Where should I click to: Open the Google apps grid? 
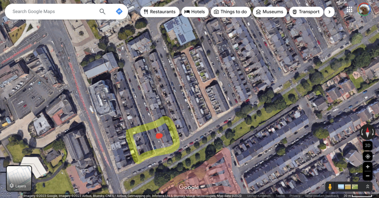tap(349, 9)
